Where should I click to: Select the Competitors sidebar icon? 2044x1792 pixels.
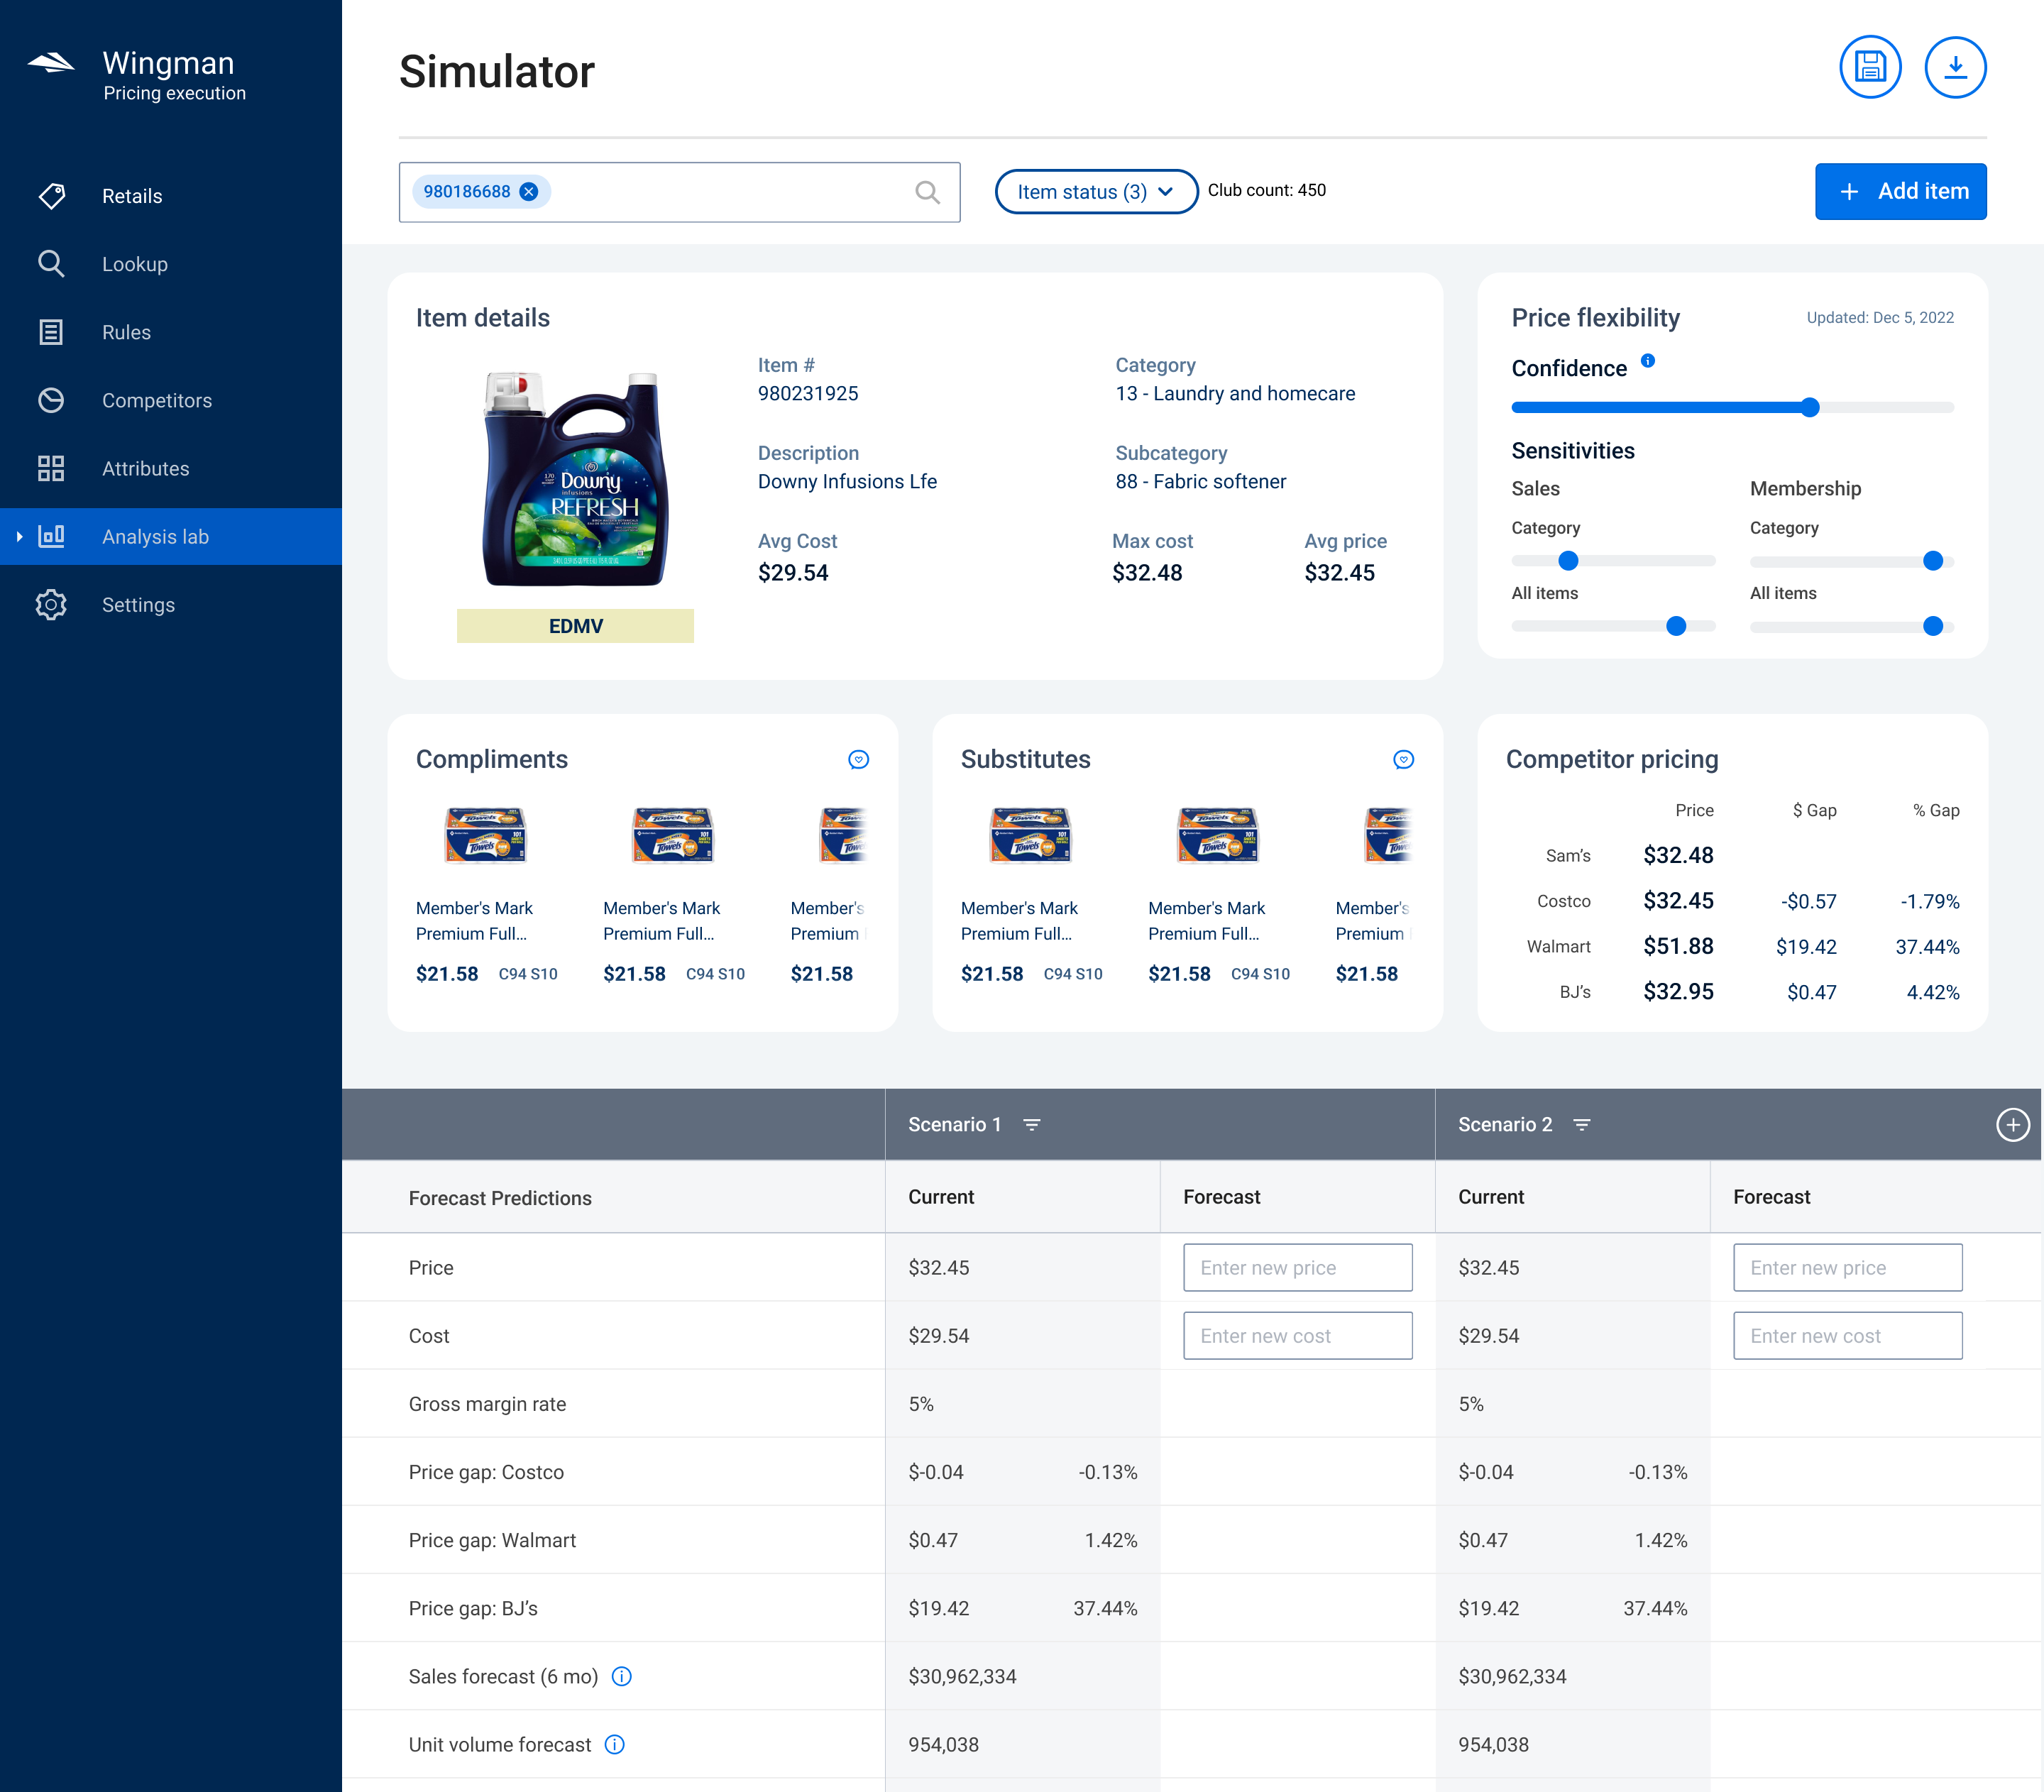coord(52,400)
